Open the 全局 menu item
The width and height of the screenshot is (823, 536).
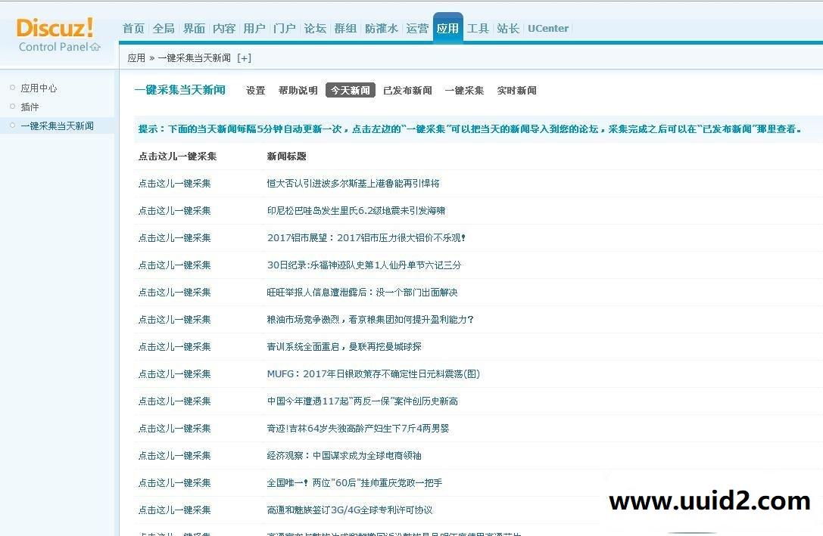(x=164, y=28)
